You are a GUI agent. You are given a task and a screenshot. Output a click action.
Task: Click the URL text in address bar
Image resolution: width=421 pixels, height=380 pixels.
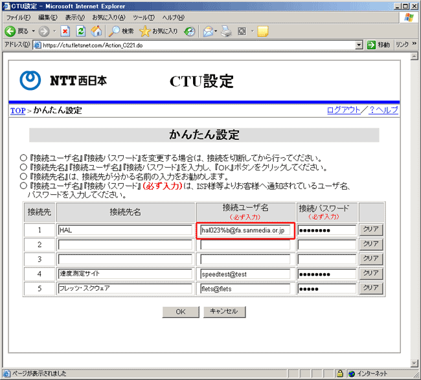[93, 45]
